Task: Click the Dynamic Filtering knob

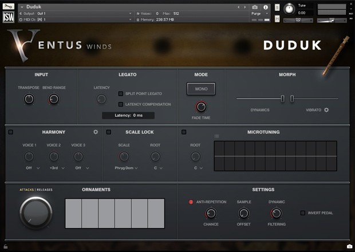Action: tap(277, 213)
